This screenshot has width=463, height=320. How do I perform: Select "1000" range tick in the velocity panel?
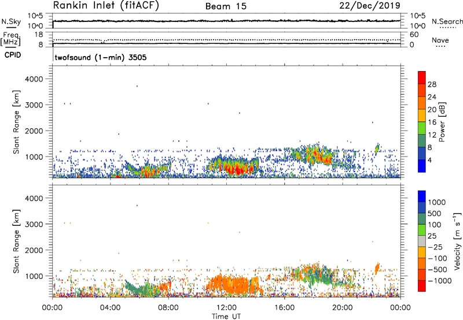(x=34, y=276)
